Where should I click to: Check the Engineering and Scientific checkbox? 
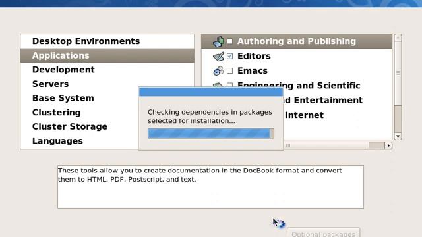229,85
